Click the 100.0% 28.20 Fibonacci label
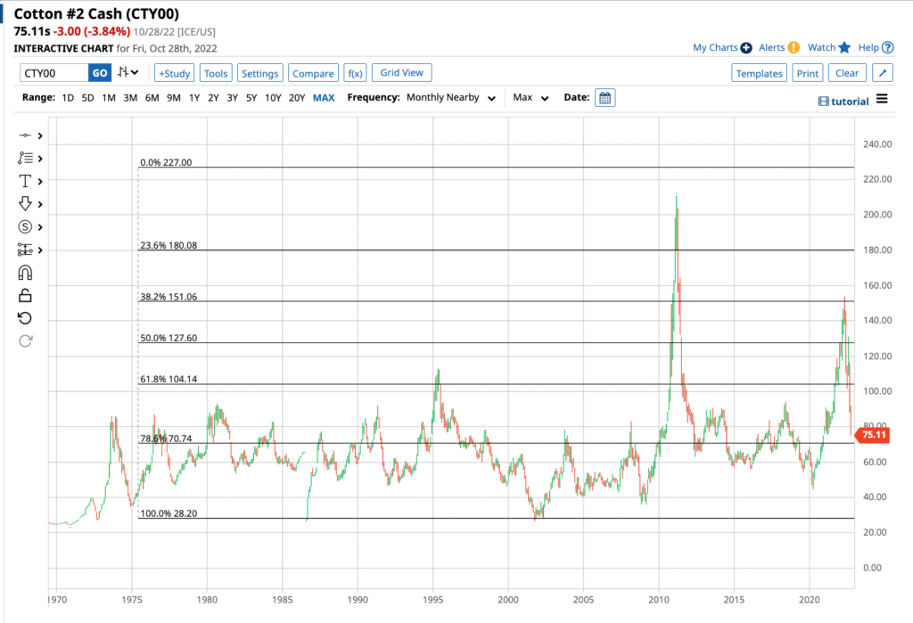913x623 pixels. click(169, 513)
